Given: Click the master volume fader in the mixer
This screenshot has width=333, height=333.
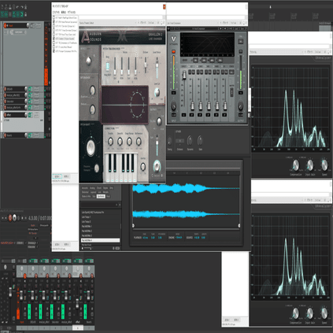Looking at the screenshot, I should coord(10,292).
